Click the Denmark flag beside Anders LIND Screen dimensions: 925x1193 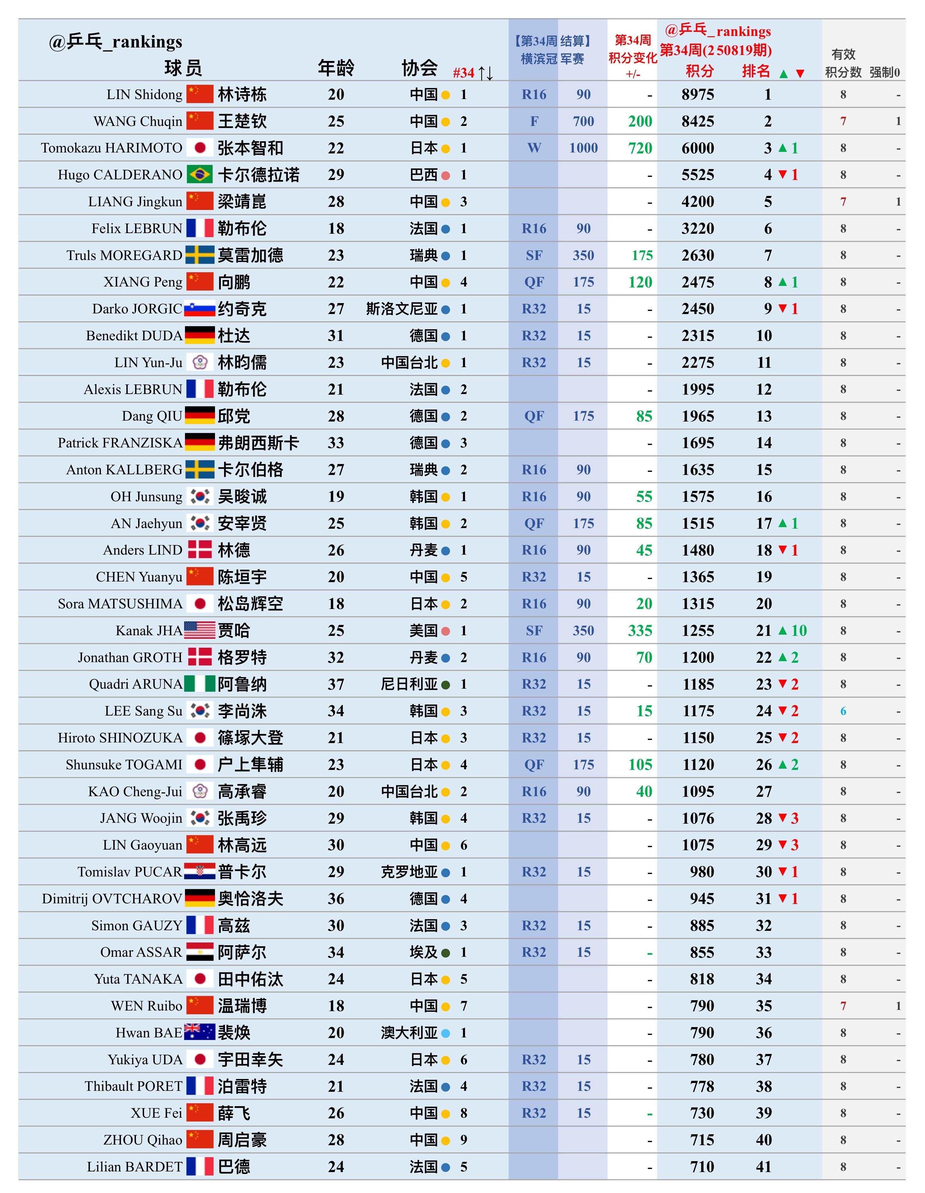pyautogui.click(x=199, y=550)
